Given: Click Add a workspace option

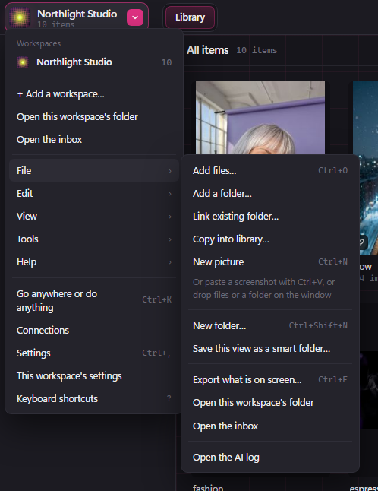Looking at the screenshot, I should pos(94,94).
